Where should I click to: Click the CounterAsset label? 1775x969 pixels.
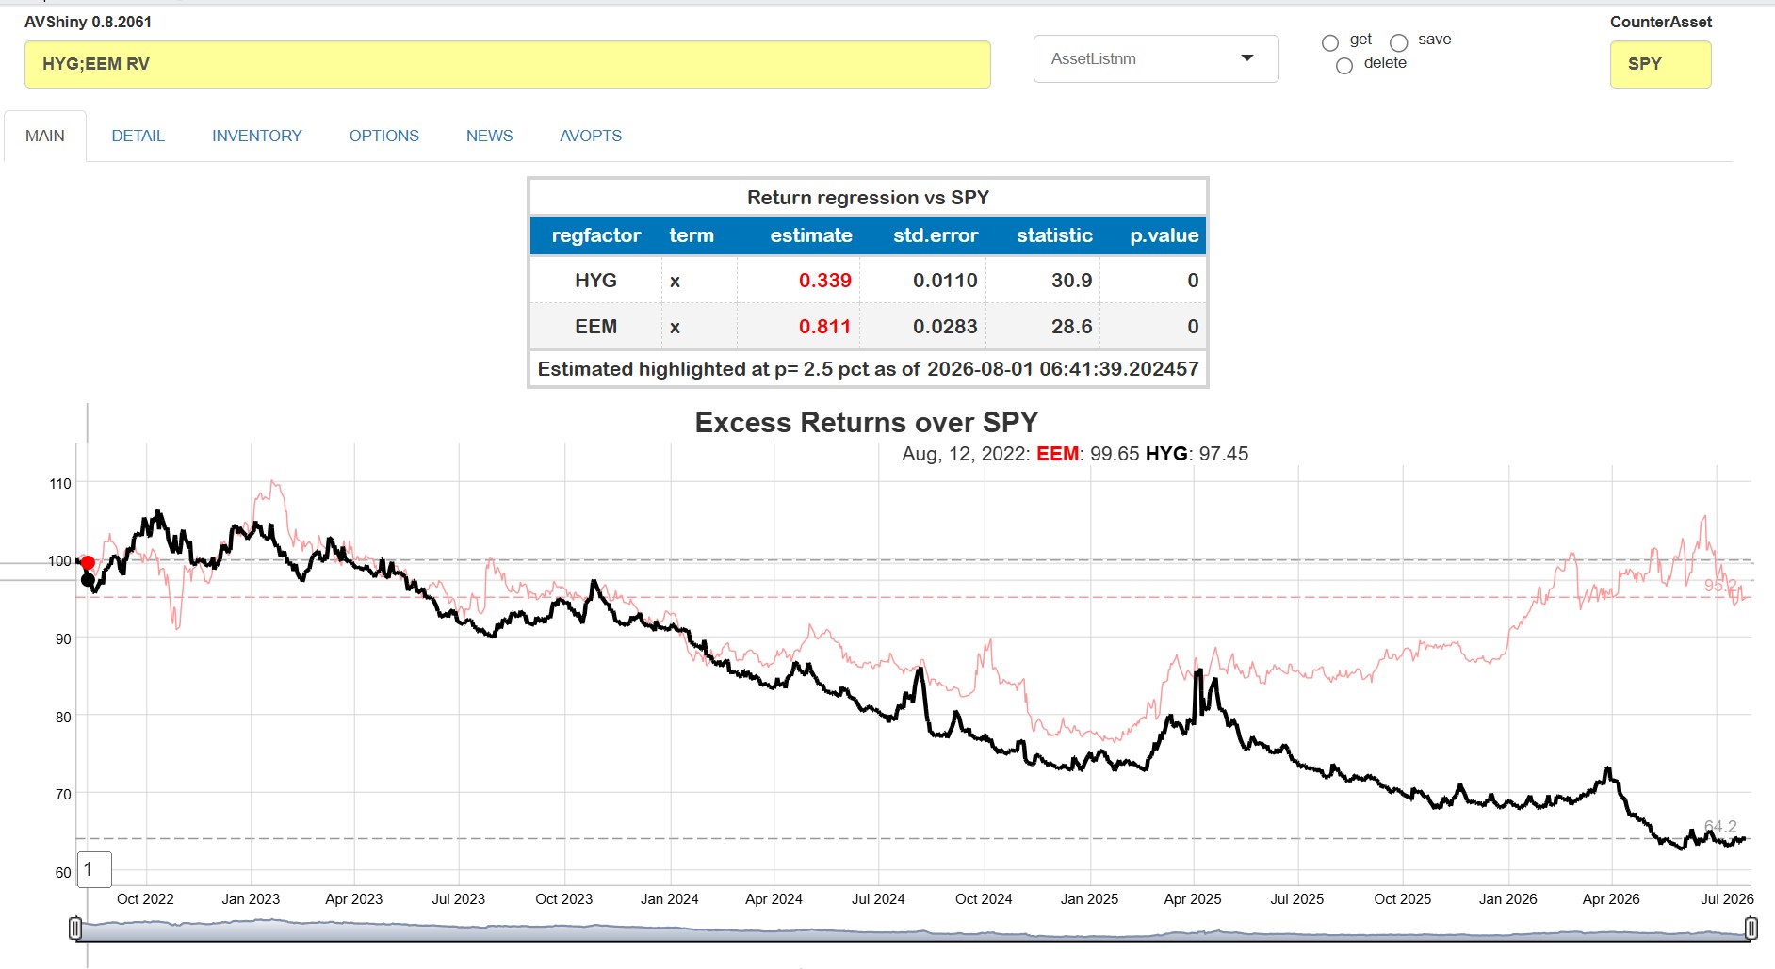coord(1661,22)
